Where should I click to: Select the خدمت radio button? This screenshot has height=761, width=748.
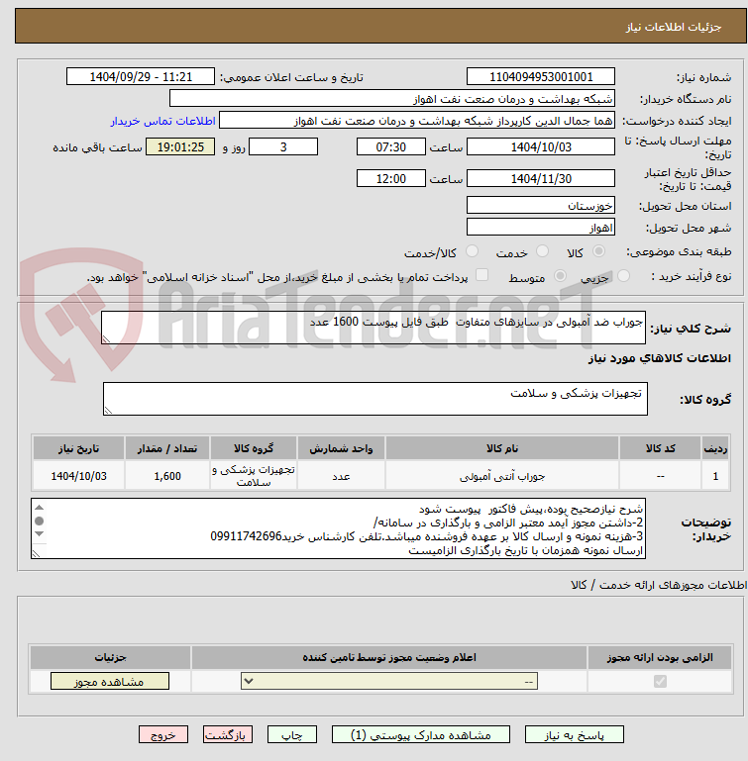point(542,251)
